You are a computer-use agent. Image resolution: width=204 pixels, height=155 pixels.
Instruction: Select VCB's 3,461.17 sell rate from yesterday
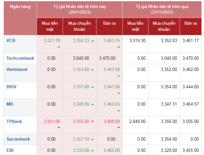(x=191, y=41)
